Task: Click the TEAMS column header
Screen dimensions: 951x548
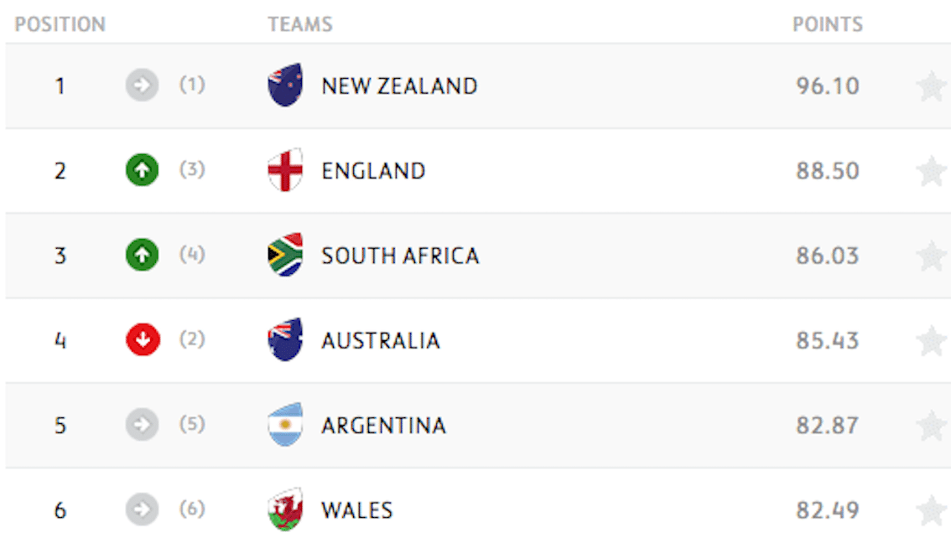Action: pos(300,24)
